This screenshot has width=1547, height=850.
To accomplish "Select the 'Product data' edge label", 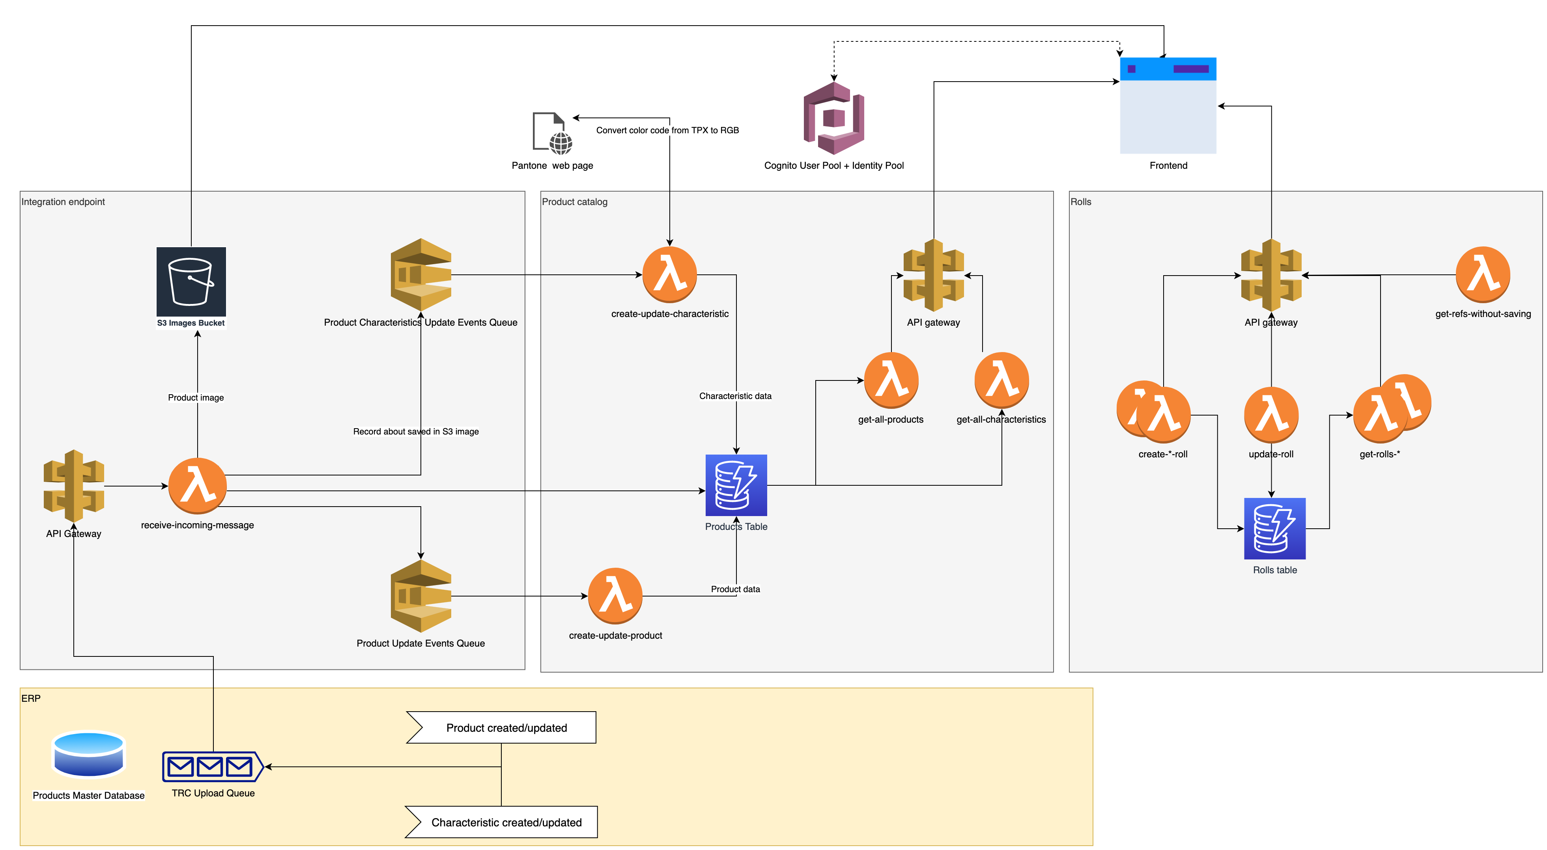I will [736, 589].
